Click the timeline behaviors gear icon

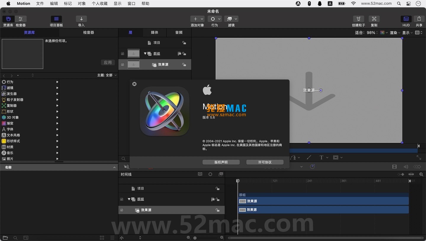(210, 174)
